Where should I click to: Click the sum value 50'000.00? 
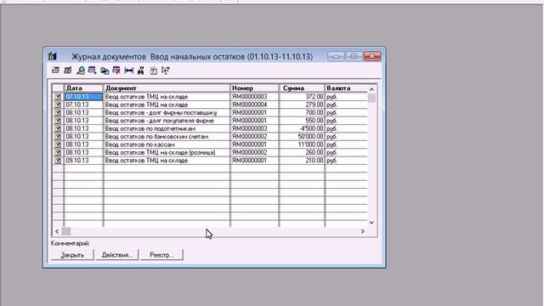pyautogui.click(x=310, y=137)
